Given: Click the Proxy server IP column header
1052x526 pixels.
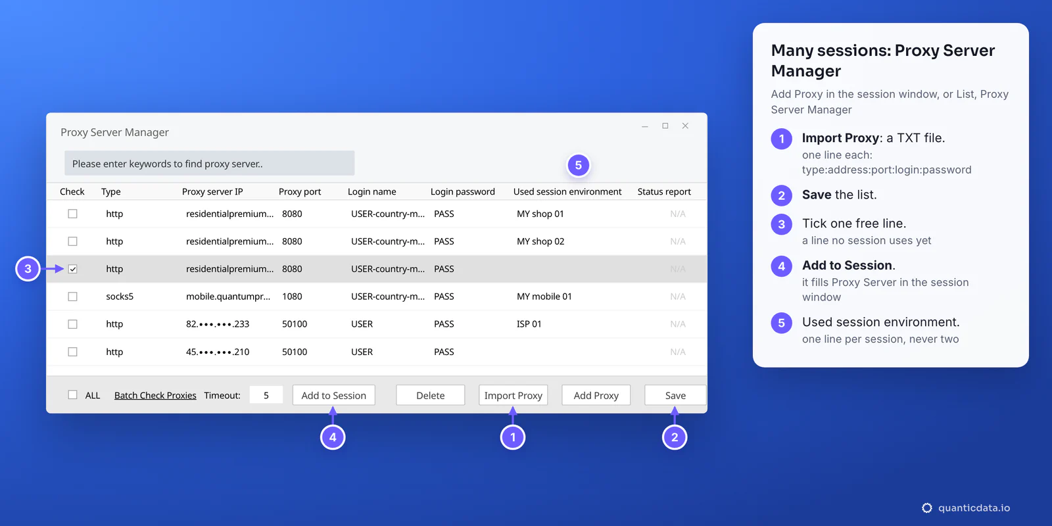Looking at the screenshot, I should 212,191.
